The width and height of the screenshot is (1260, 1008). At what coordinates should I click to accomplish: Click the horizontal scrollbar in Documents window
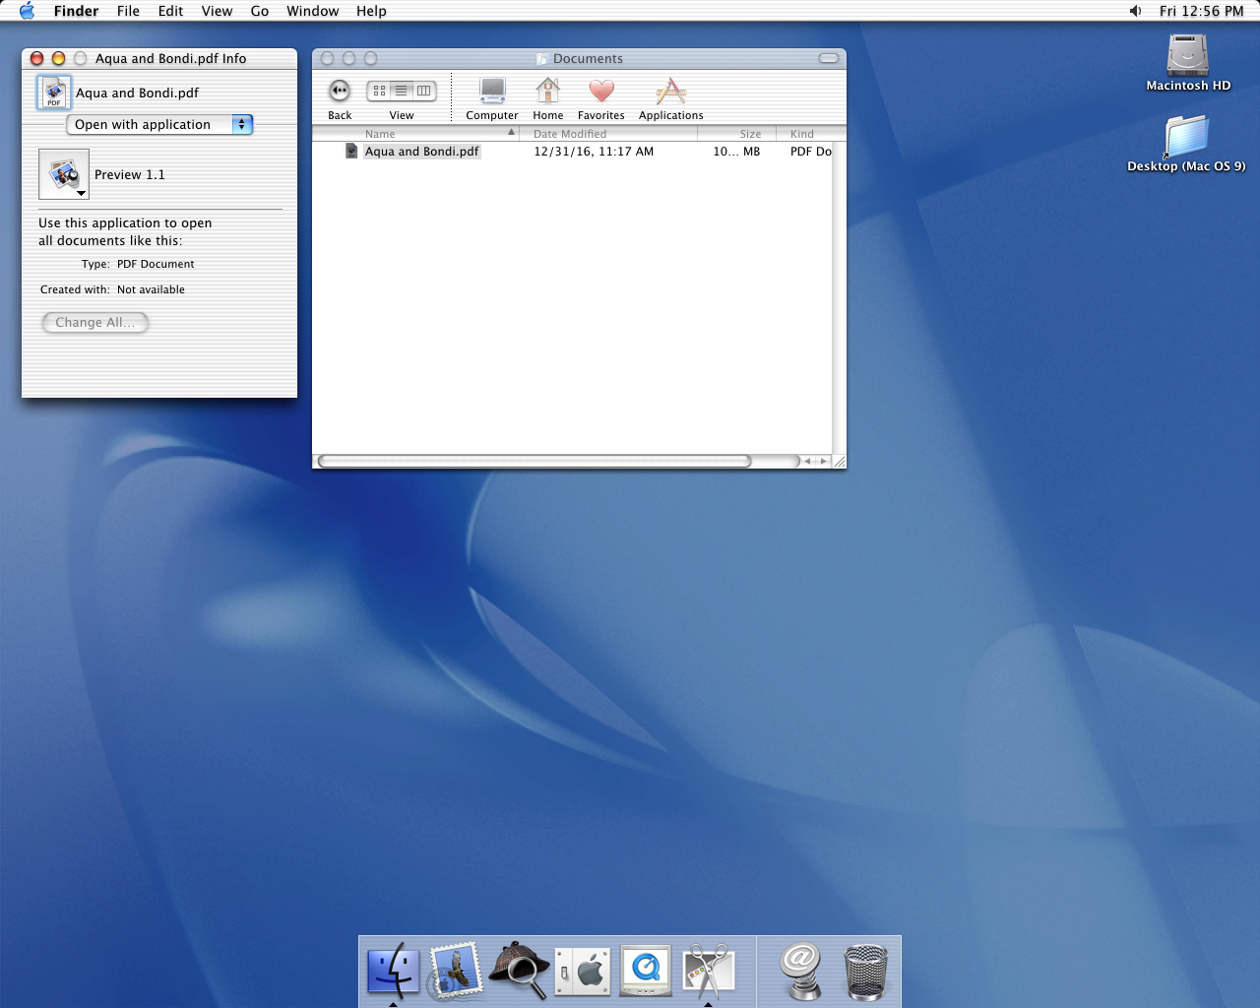pos(535,461)
